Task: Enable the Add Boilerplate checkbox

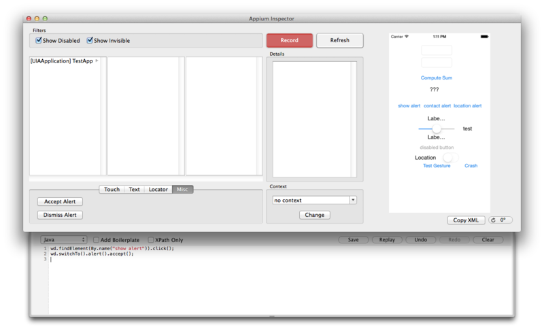Action: 96,239
